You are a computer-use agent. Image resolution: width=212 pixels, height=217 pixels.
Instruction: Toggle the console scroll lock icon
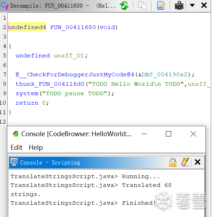click(x=173, y=162)
